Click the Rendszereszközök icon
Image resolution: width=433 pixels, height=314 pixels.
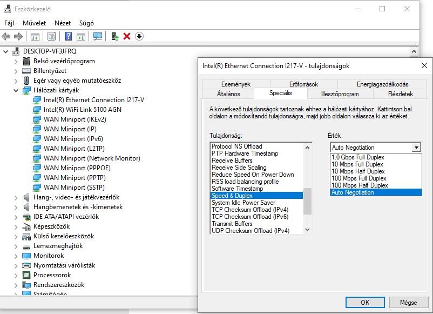click(26, 285)
